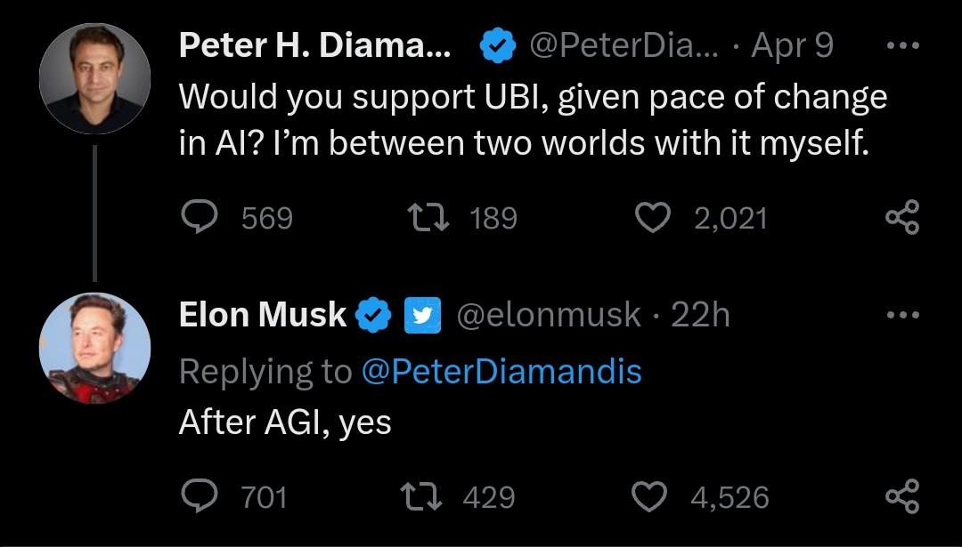Click the Twitter affiliation badge by Elon
The height and width of the screenshot is (547, 962).
[x=422, y=315]
